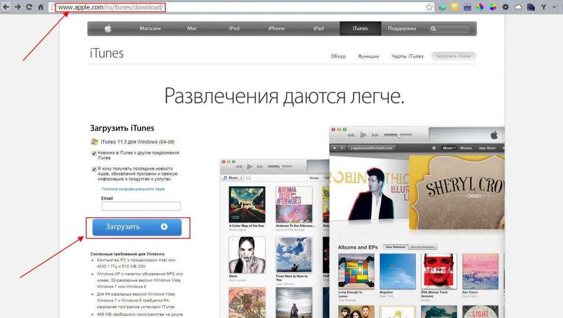Open the Политика конфиденциальности Apple link
Viewport: 563px width, 318px height.
click(133, 189)
